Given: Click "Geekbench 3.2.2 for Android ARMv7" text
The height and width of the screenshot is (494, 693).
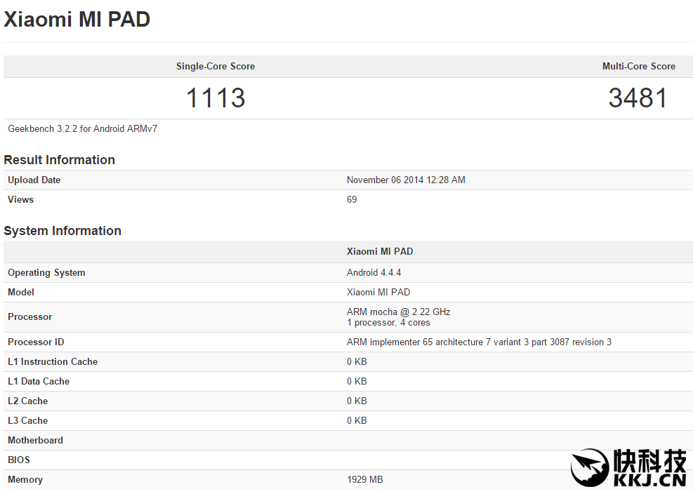Looking at the screenshot, I should tap(83, 128).
